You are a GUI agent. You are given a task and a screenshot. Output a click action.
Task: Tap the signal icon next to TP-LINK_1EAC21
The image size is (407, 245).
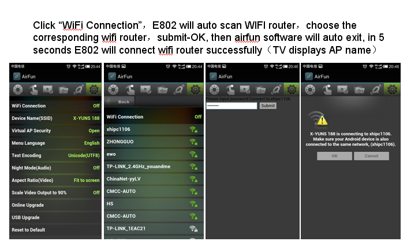193,229
